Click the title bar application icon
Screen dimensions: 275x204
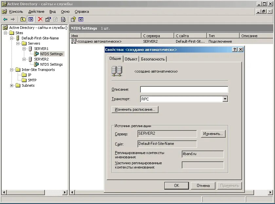coord(4,4)
